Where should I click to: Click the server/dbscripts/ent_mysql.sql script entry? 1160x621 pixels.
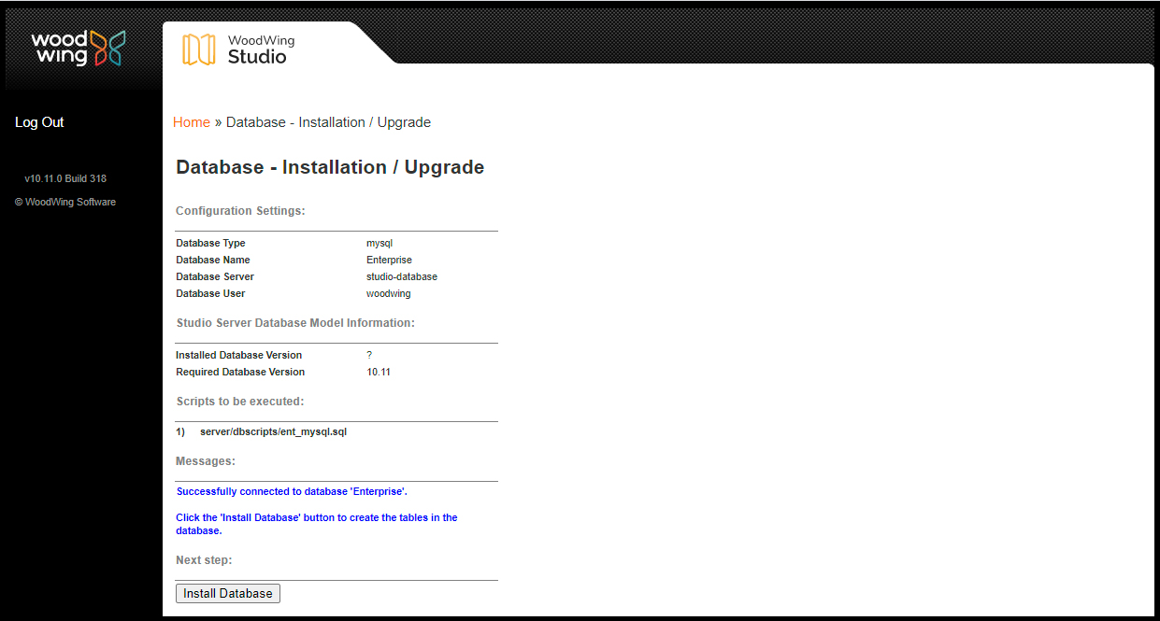click(x=273, y=431)
